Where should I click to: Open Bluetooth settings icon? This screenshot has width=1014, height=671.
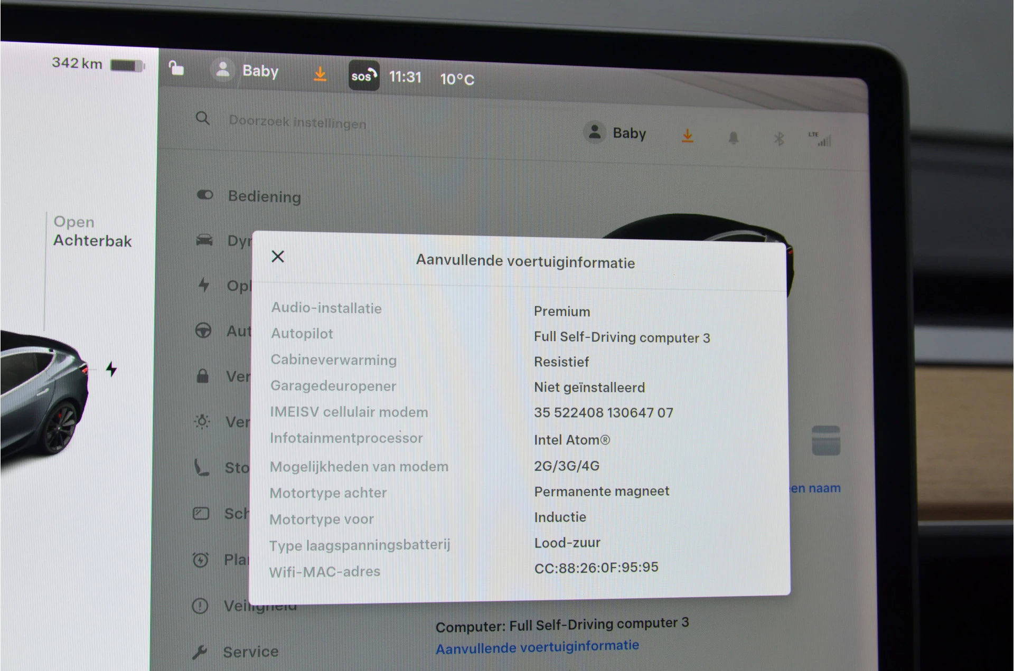778,139
